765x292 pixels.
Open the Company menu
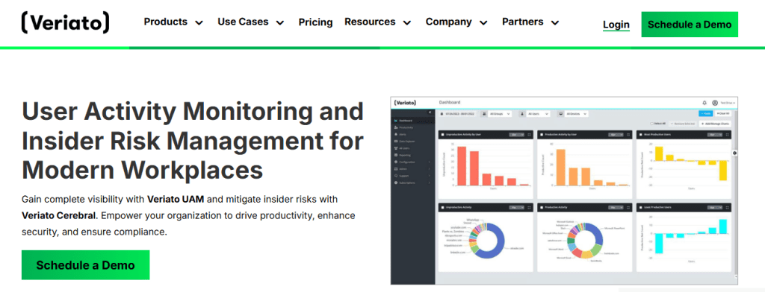pos(456,22)
